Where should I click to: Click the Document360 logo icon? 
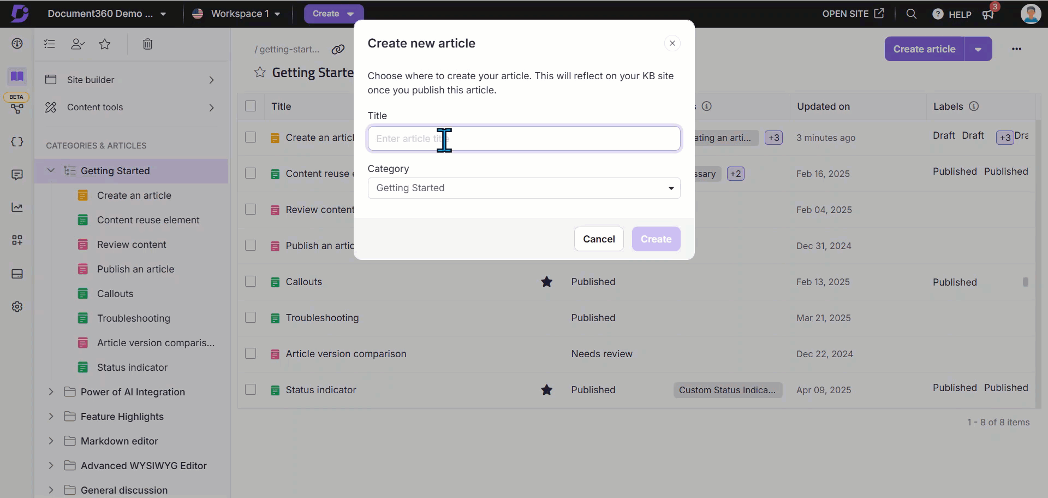(x=19, y=14)
